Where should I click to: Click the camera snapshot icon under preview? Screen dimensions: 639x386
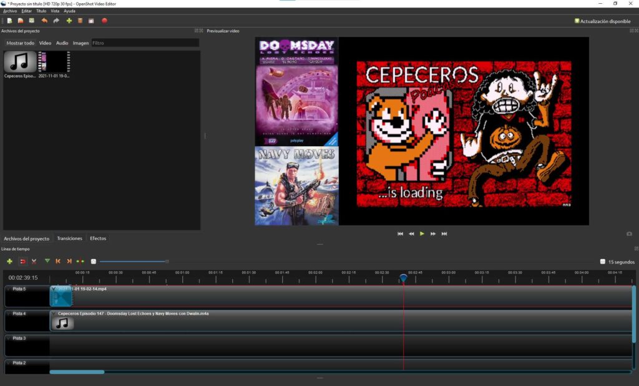[x=629, y=234]
